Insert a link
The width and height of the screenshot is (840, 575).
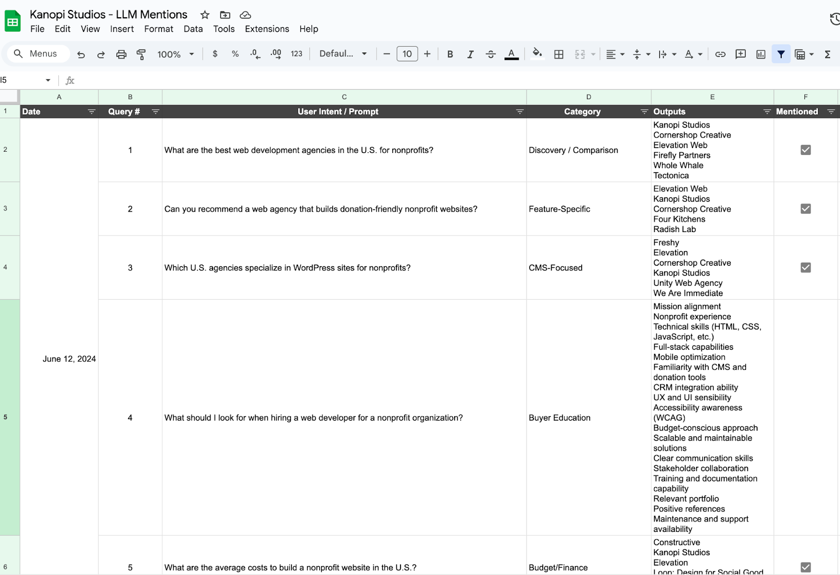720,54
